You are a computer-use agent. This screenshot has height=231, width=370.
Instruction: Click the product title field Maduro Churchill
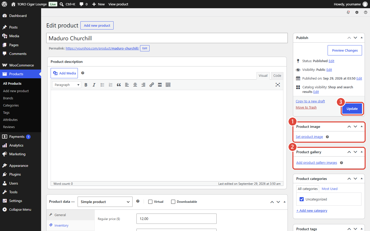click(167, 38)
